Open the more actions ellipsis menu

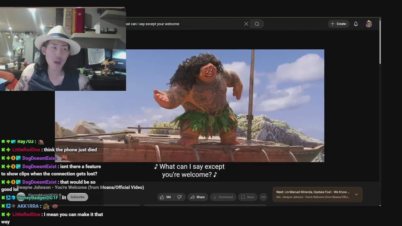click(x=263, y=197)
